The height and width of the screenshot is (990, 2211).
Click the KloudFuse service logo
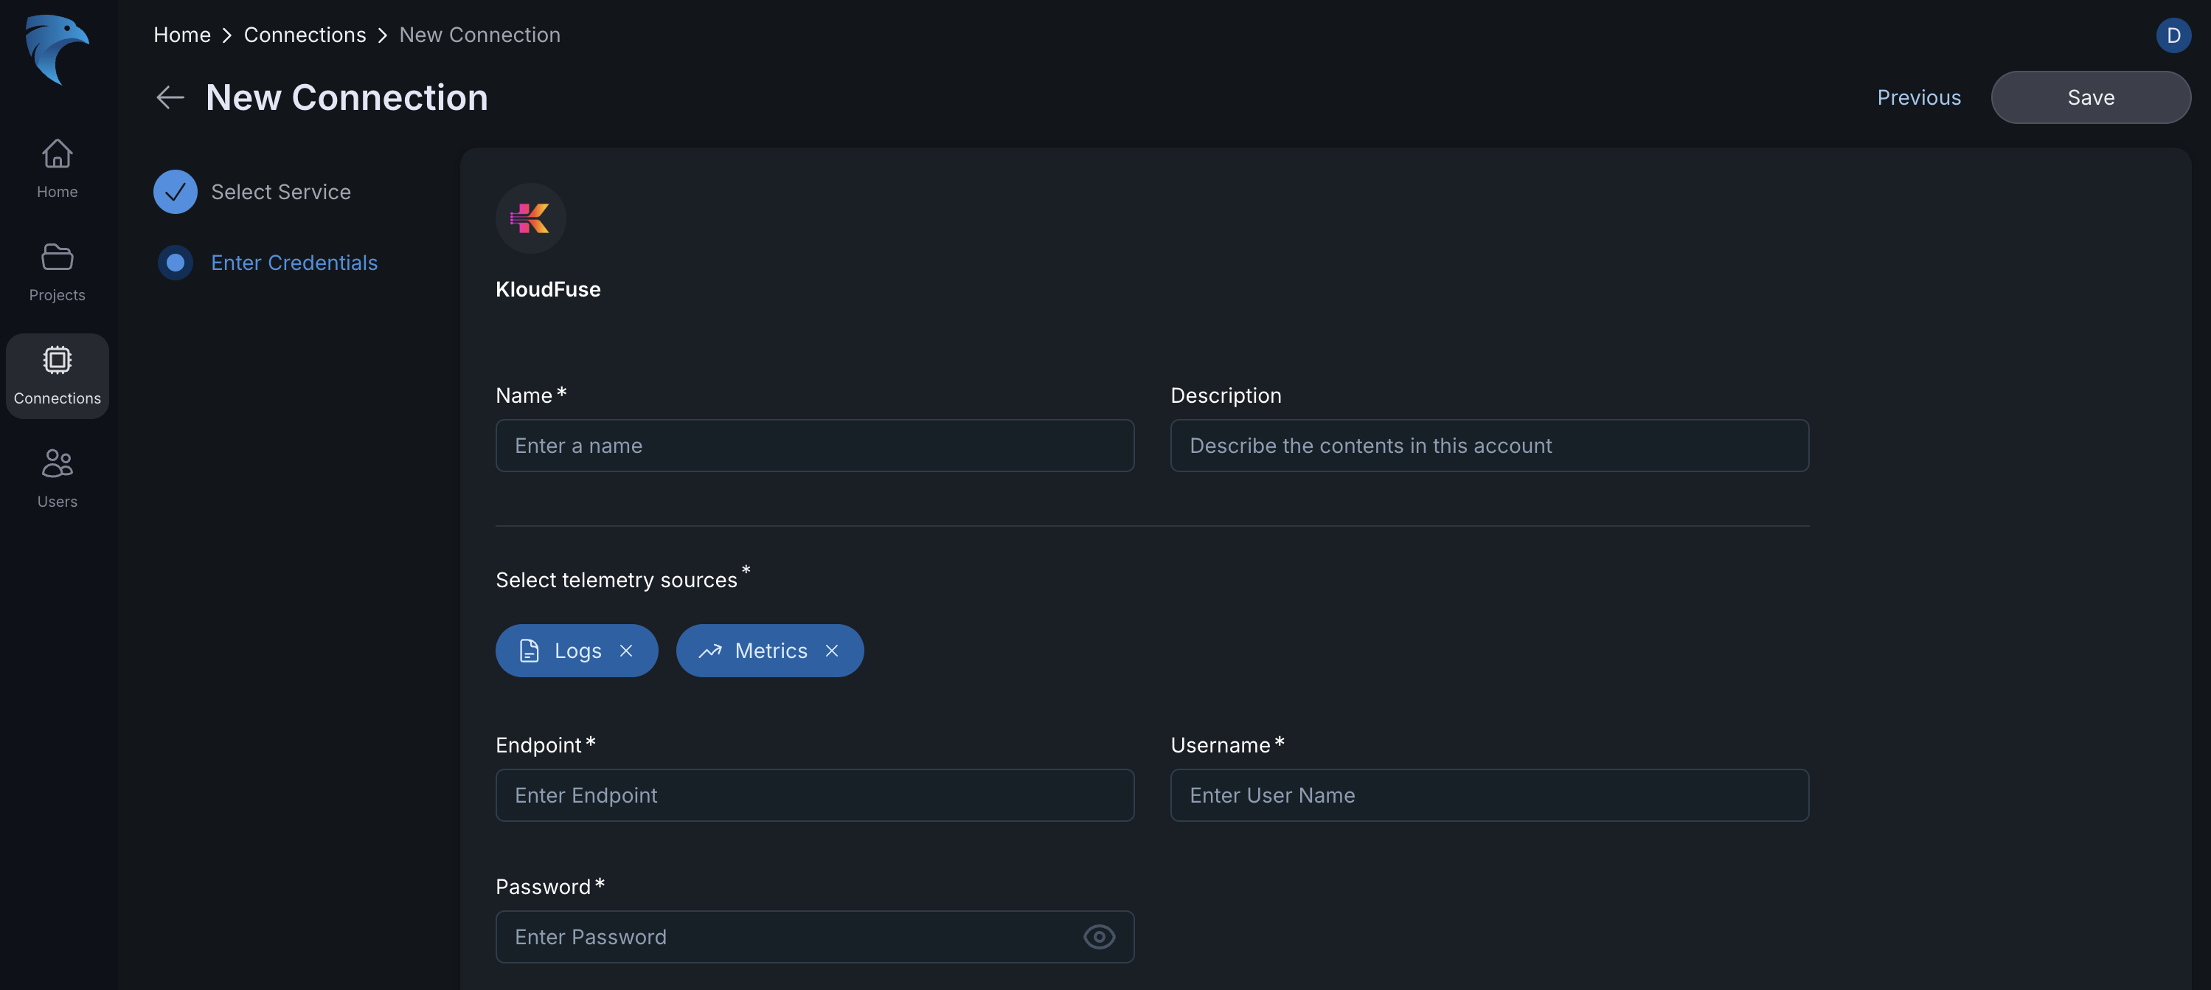tap(530, 218)
